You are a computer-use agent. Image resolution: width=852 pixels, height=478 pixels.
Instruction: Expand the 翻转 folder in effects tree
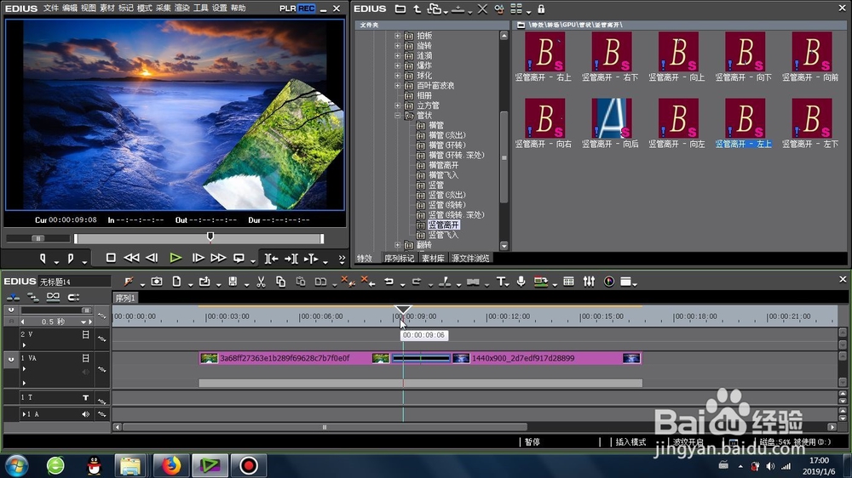click(398, 245)
